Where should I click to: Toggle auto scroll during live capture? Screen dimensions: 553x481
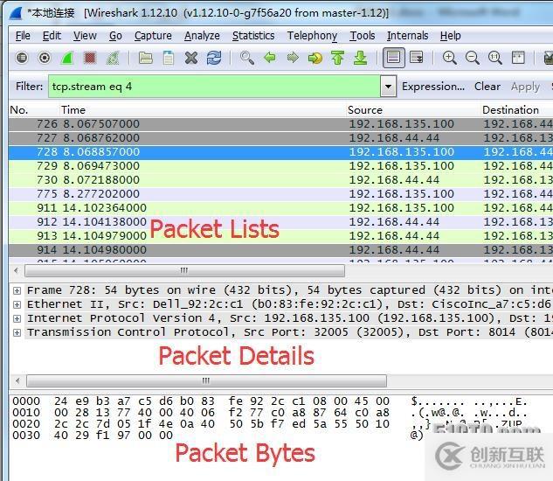pos(417,58)
